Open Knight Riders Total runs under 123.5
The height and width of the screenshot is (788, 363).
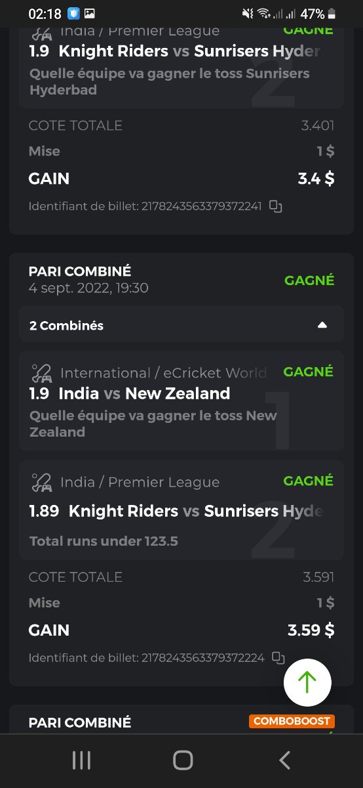click(x=181, y=510)
